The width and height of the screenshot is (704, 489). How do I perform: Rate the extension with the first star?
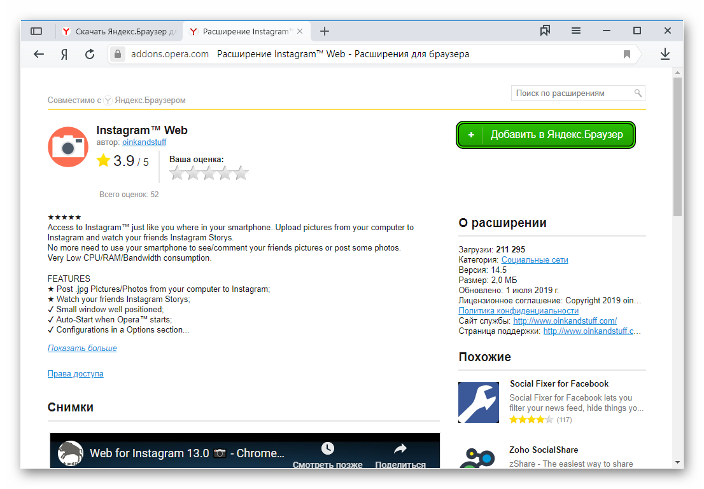pos(177,173)
